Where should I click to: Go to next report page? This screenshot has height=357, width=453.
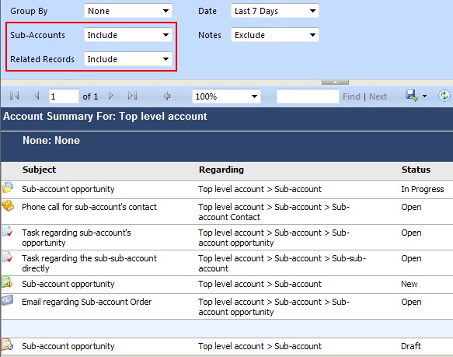[111, 96]
